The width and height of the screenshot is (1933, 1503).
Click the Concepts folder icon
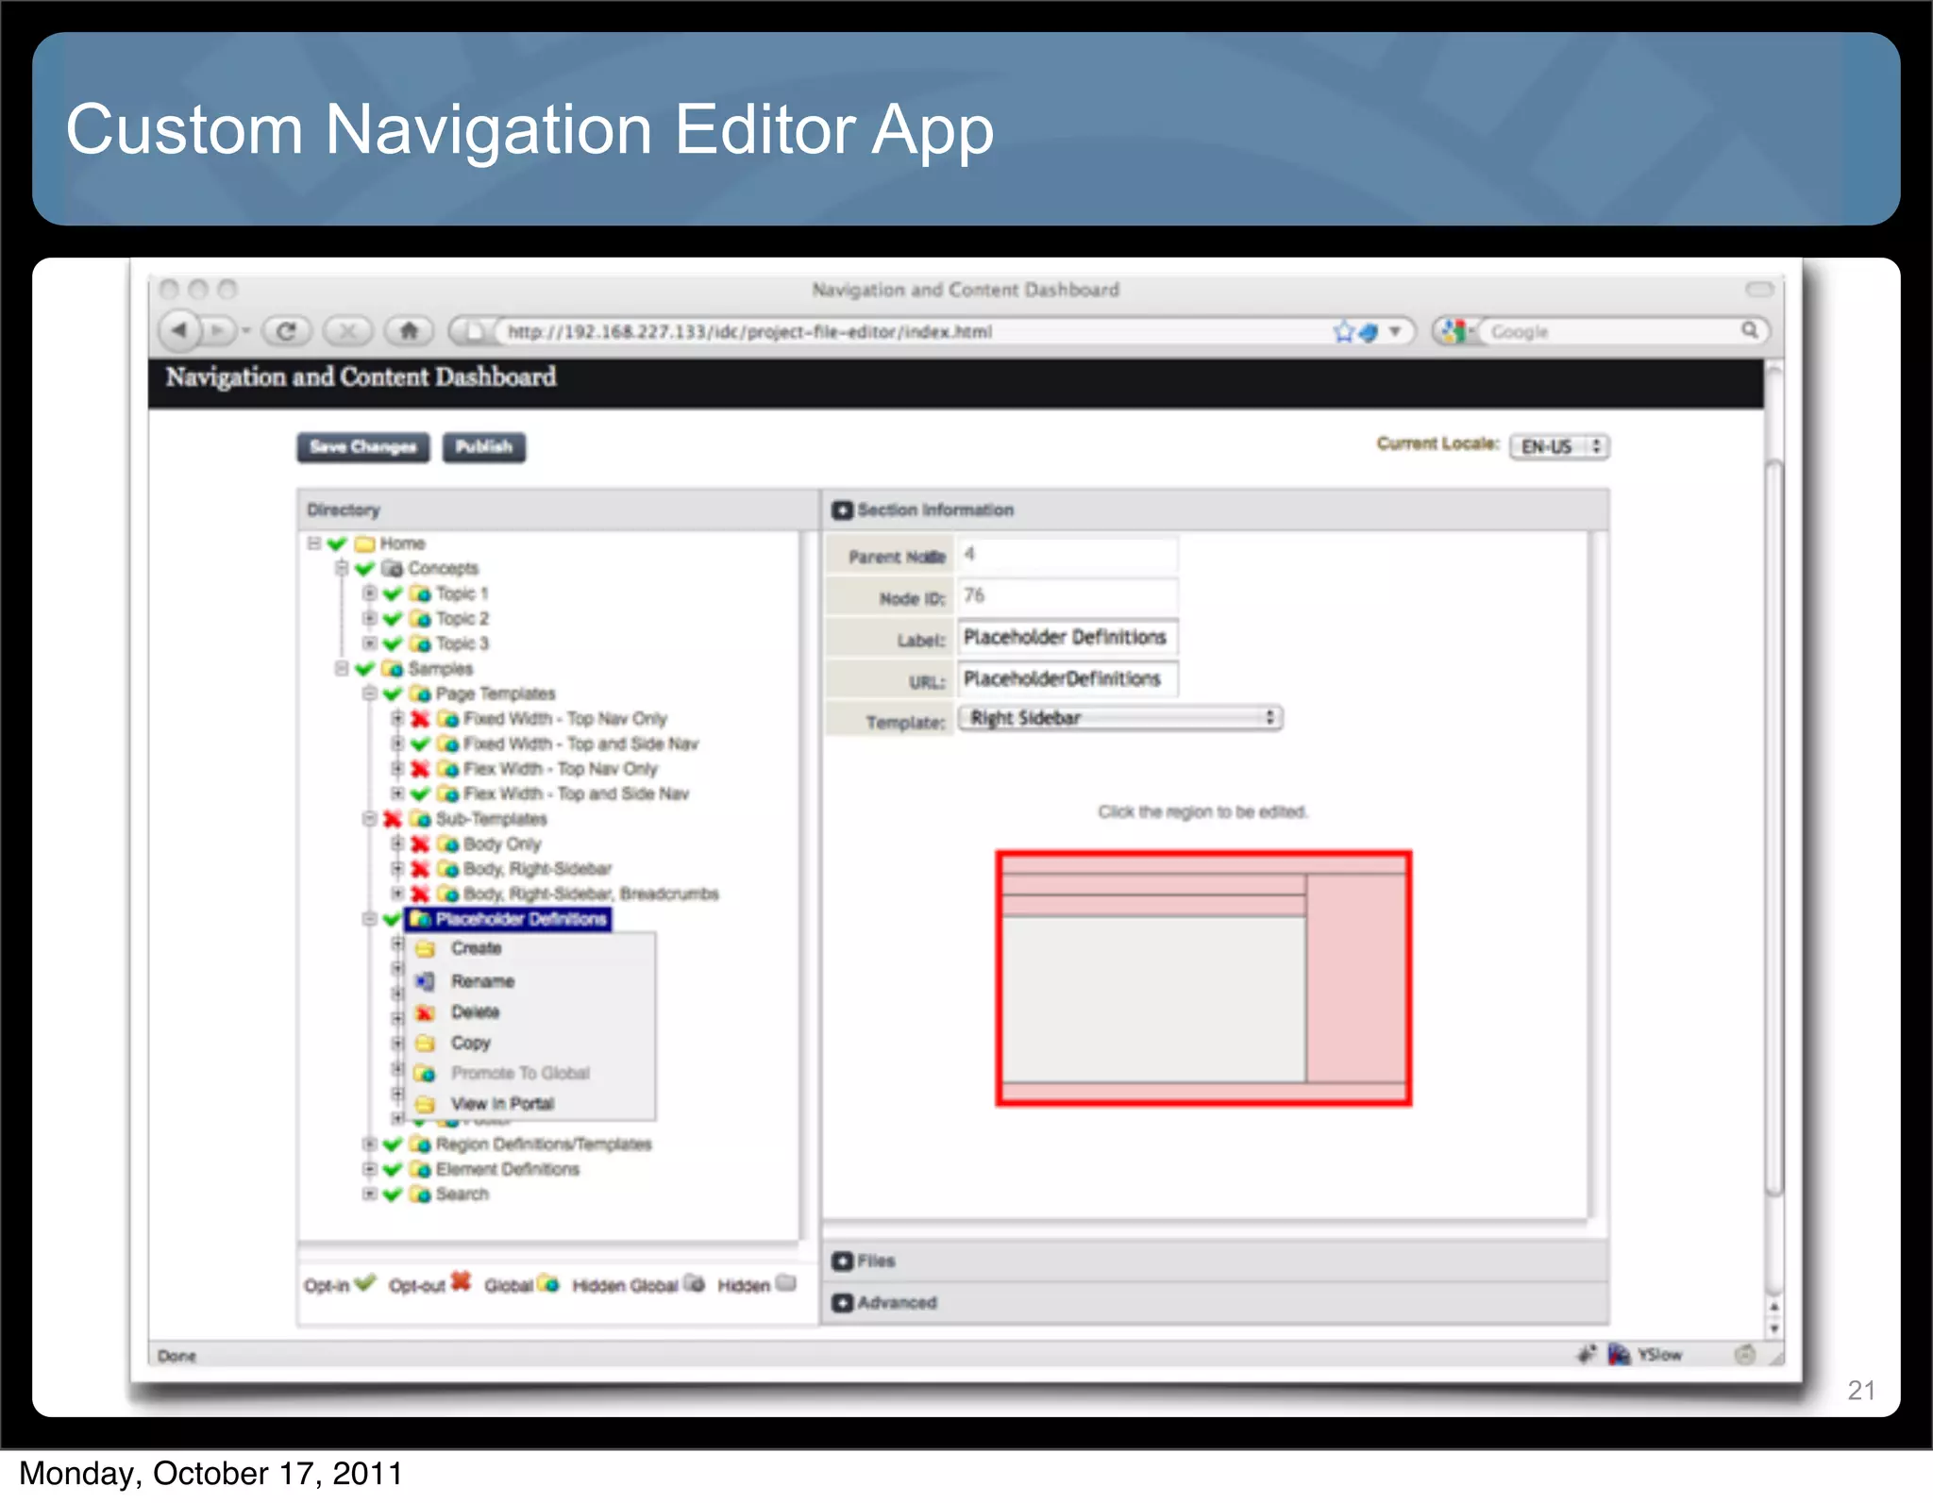coord(392,568)
